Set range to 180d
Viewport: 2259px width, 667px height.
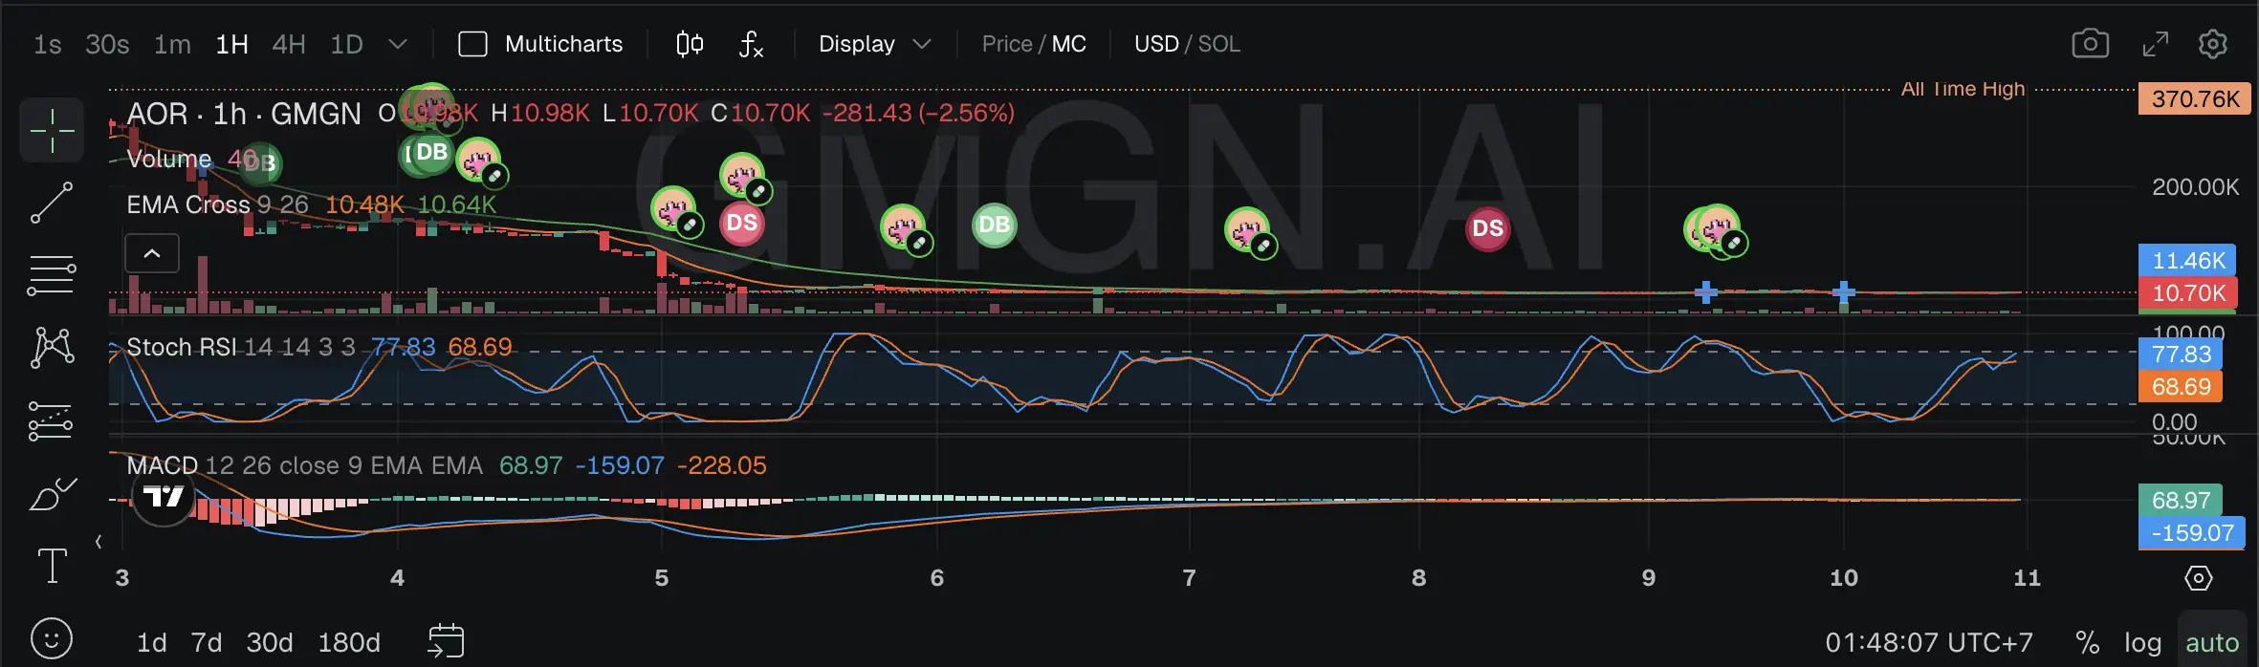[x=349, y=642]
